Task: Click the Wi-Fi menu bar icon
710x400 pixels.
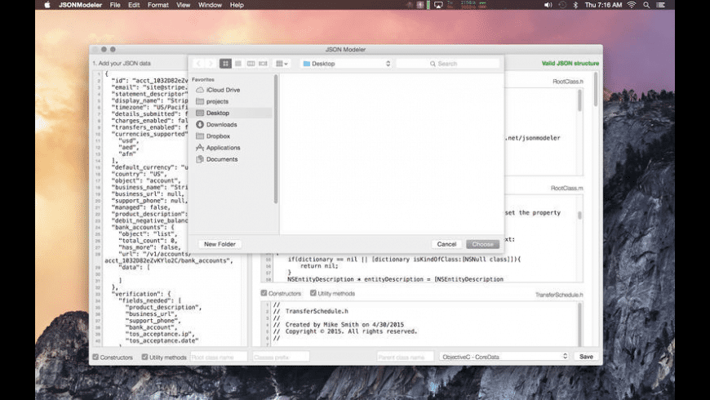Action: click(632, 5)
